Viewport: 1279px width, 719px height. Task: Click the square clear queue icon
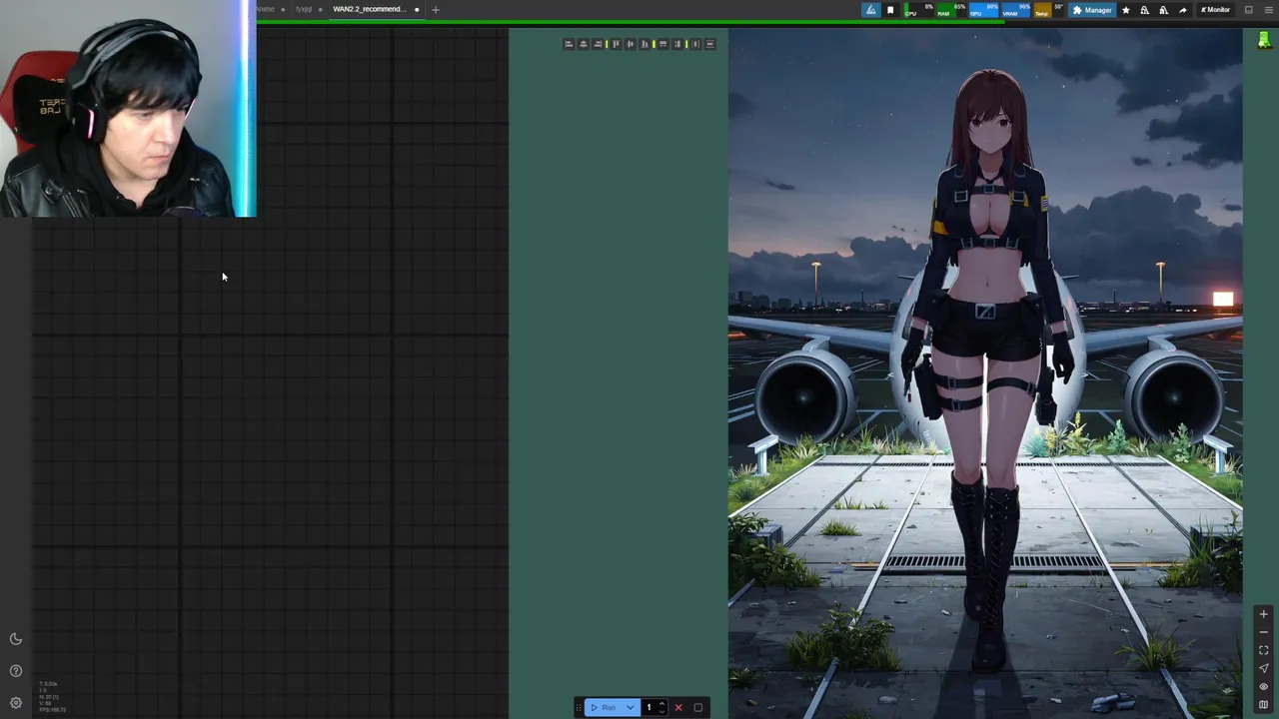[x=698, y=707]
